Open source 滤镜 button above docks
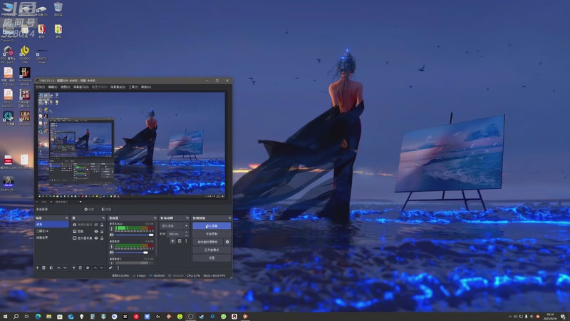 106,209
